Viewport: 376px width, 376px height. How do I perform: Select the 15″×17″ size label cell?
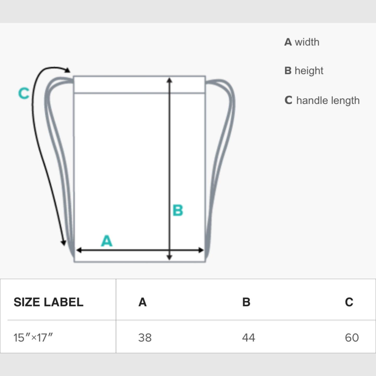pyautogui.click(x=33, y=337)
